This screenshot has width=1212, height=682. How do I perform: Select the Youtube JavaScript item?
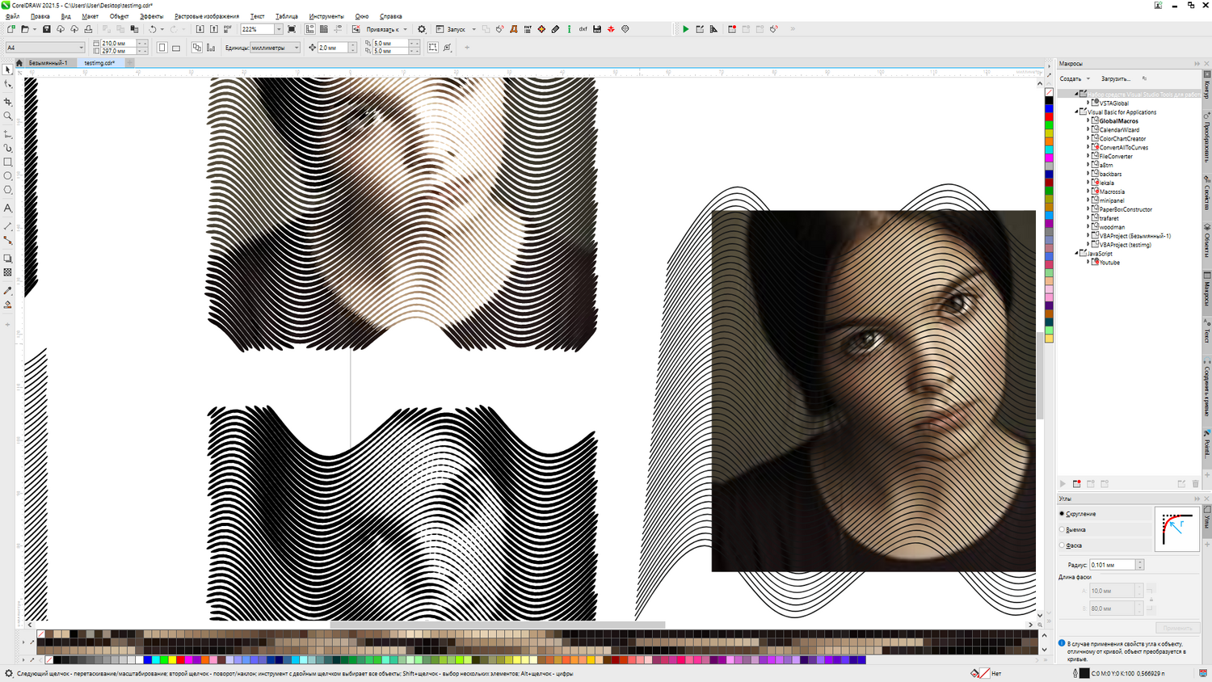click(x=1109, y=263)
